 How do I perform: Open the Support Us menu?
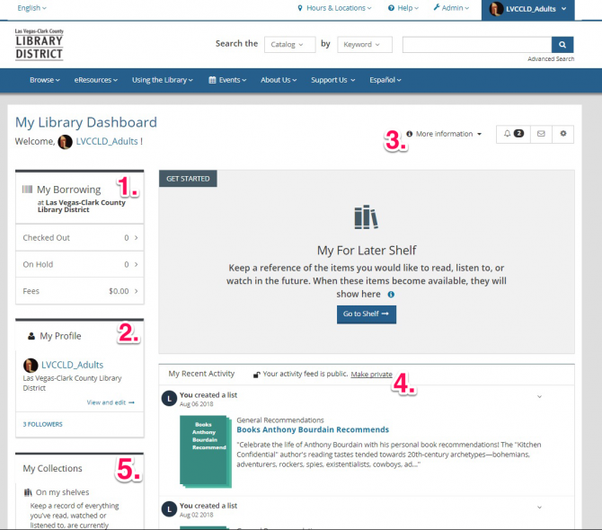pyautogui.click(x=332, y=80)
